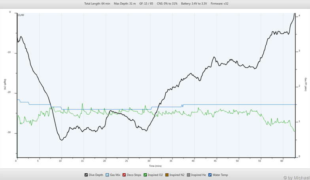Hide the Inspired O2 series
Viewport: 310px width, 180px height.
coord(145,174)
